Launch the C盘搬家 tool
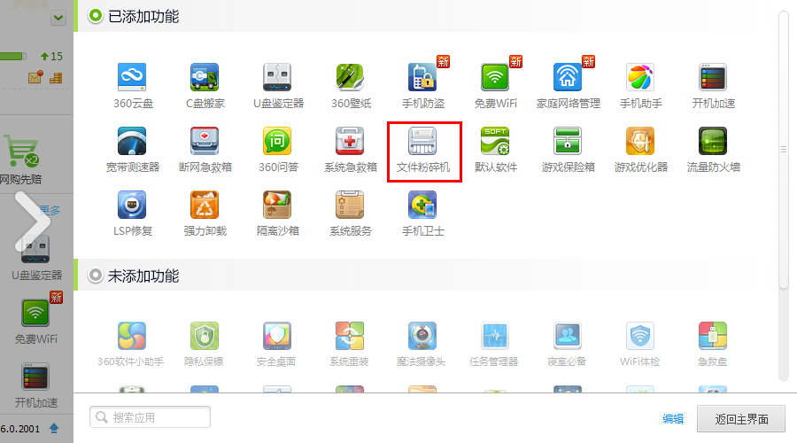The height and width of the screenshot is (443, 797). [205, 85]
